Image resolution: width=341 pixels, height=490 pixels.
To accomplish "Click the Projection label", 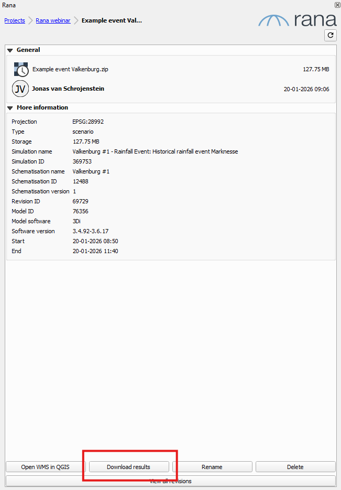I will [x=24, y=122].
